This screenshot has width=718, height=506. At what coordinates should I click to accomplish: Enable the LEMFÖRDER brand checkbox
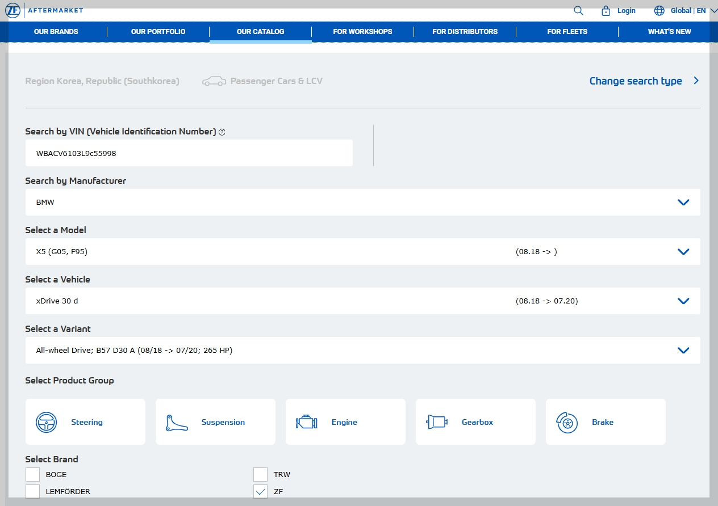pos(32,491)
